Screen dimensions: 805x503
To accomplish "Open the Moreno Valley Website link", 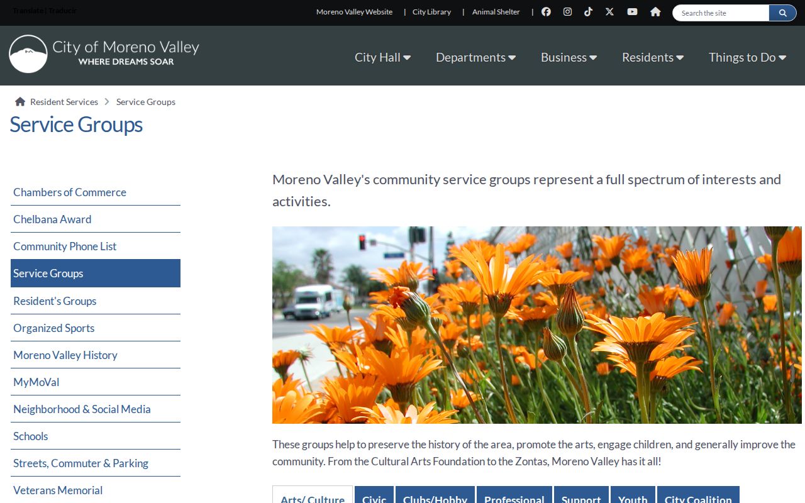I will [354, 12].
